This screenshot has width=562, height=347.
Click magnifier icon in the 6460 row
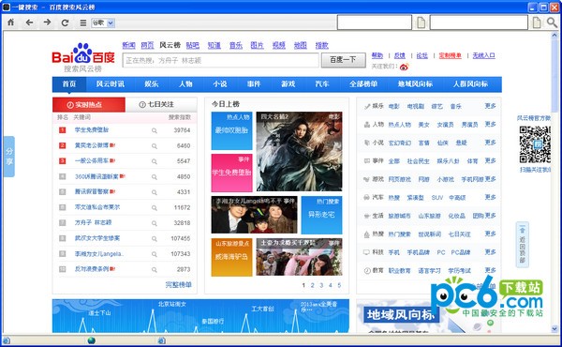[155, 146]
